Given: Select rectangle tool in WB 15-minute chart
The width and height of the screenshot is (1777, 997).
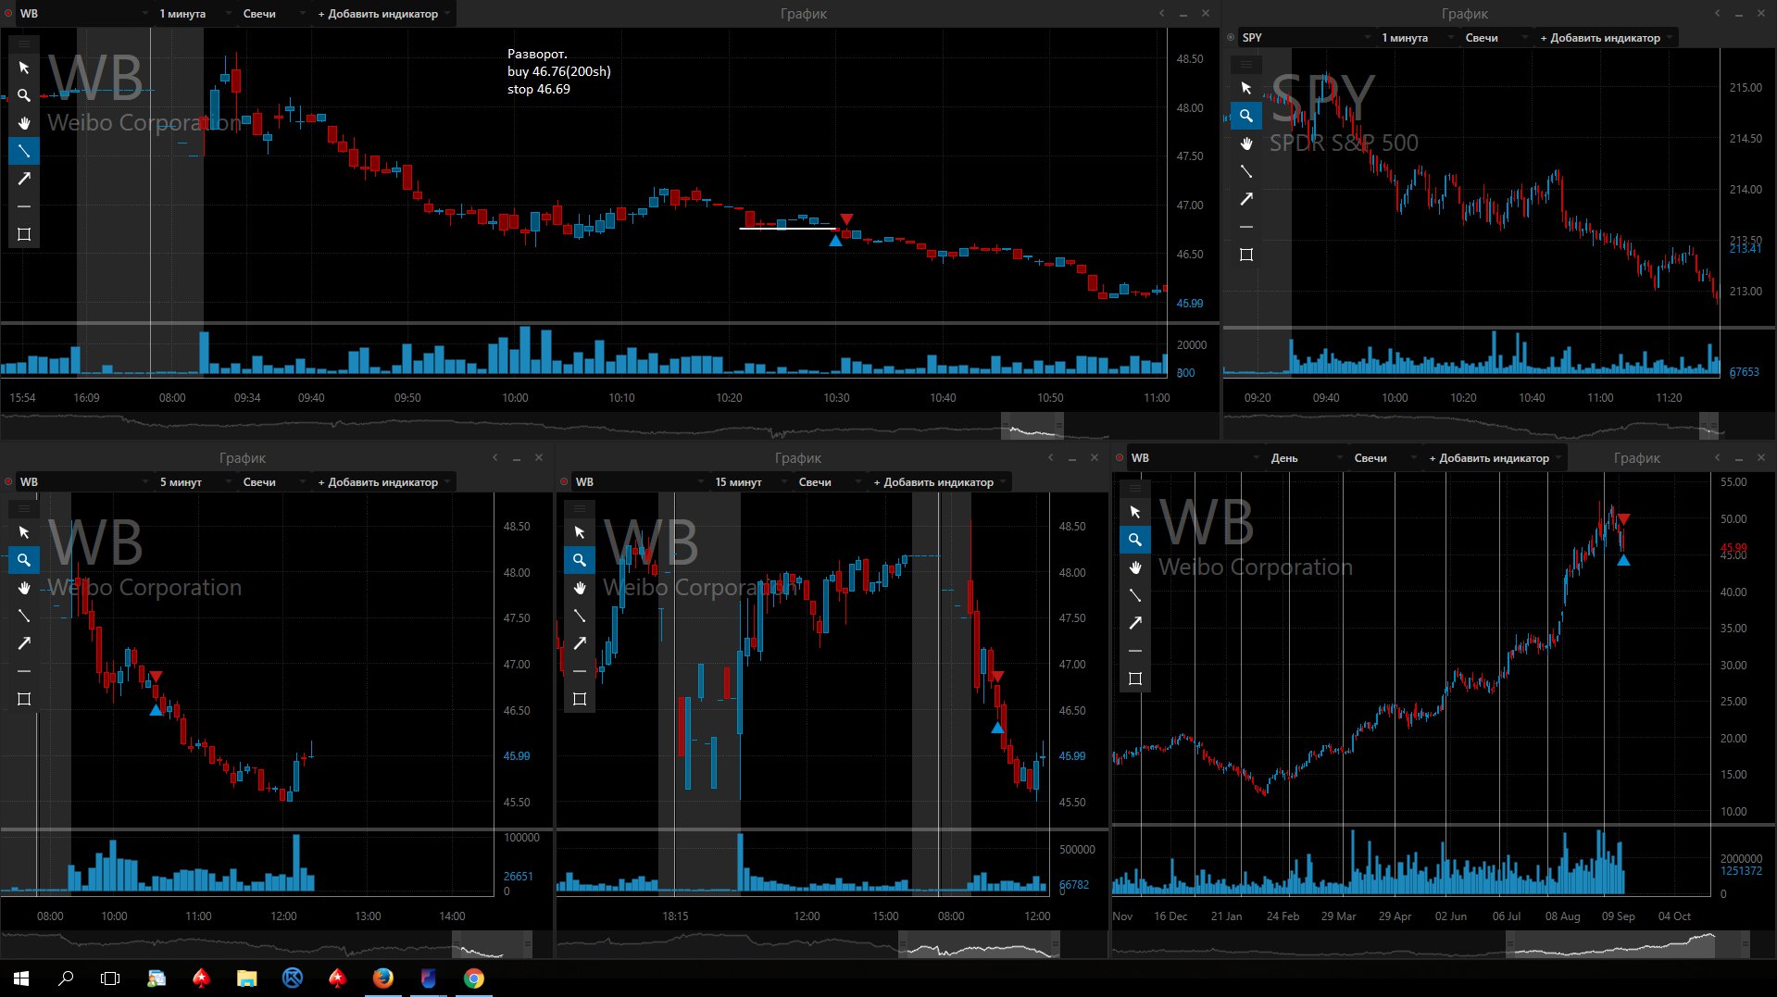Looking at the screenshot, I should [580, 699].
